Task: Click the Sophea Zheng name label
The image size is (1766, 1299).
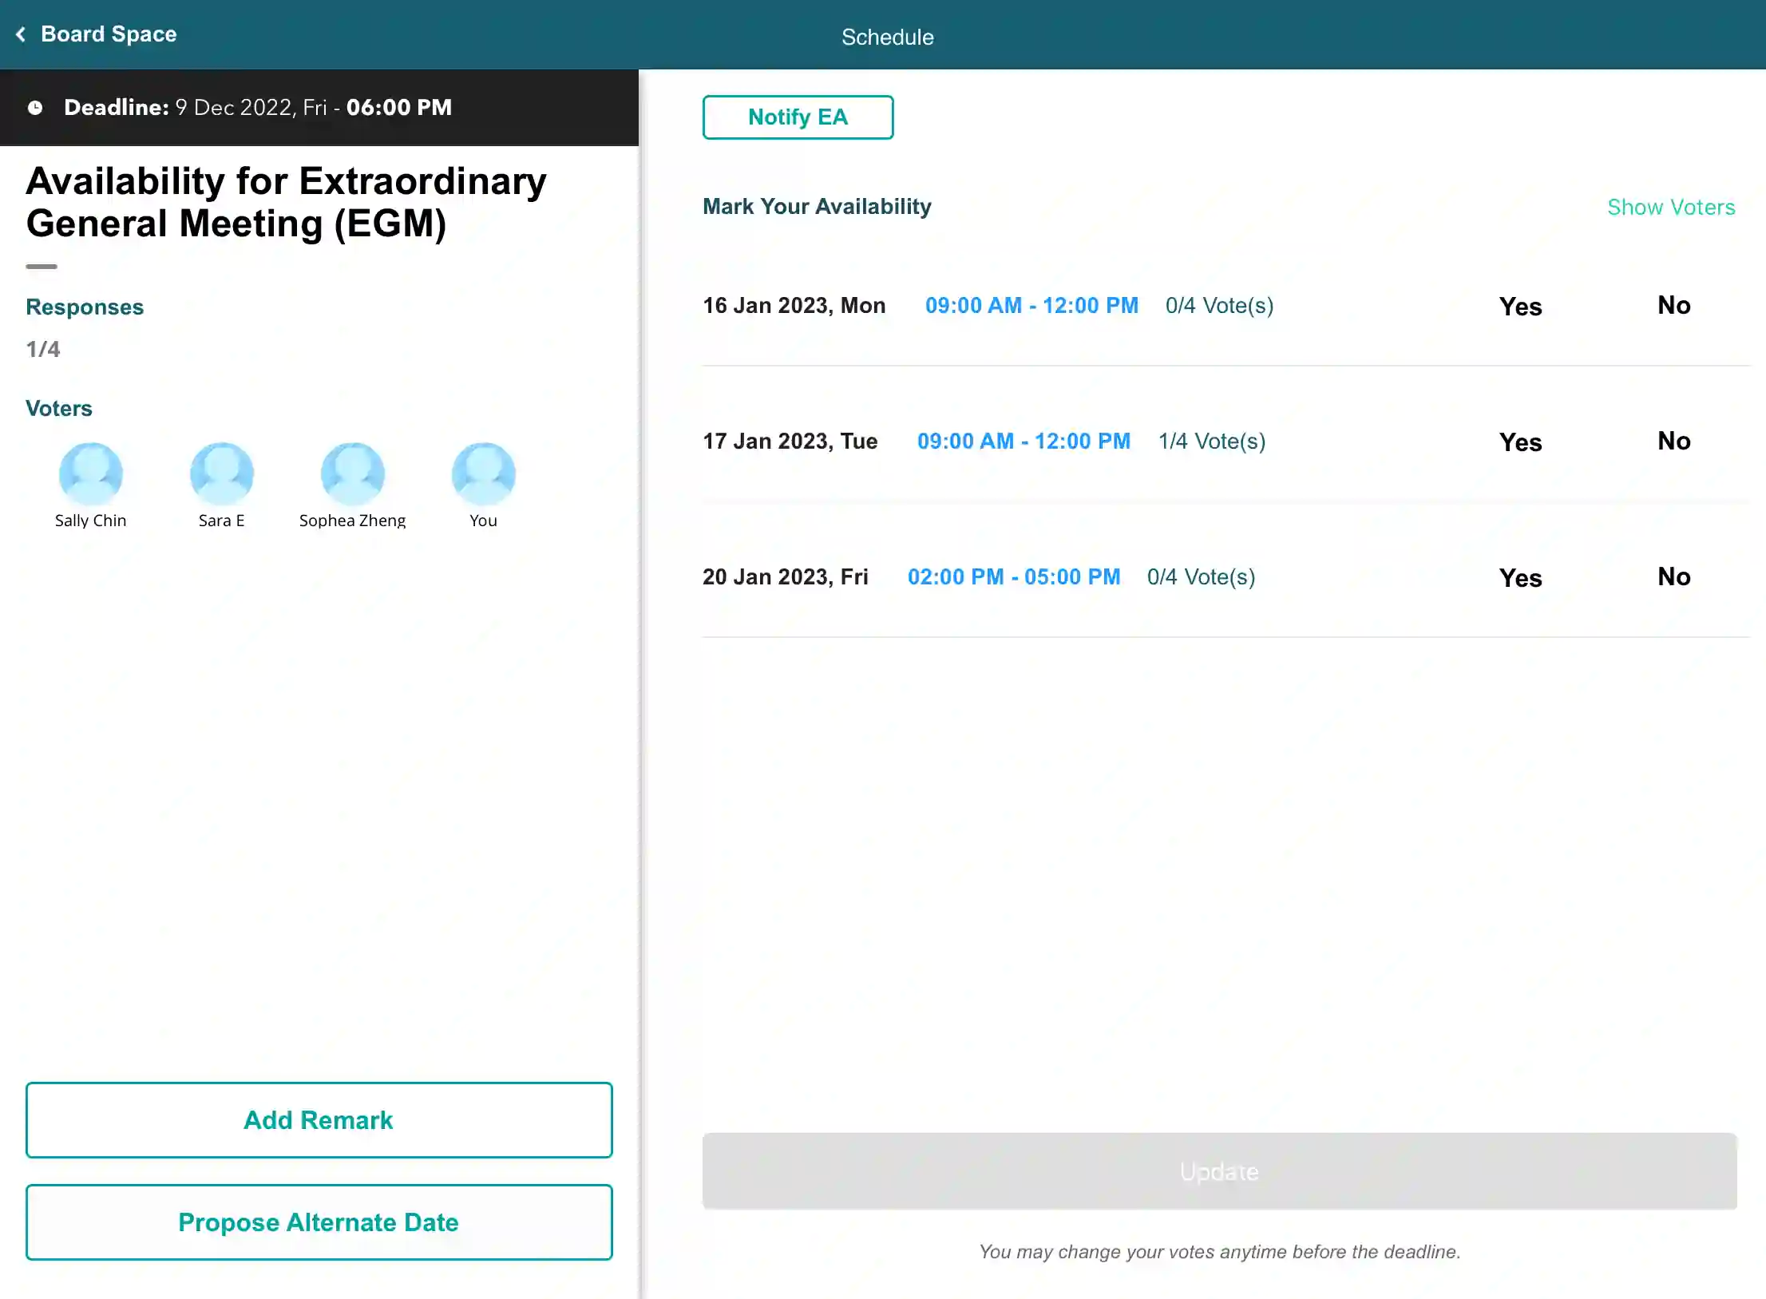Action: [x=353, y=521]
